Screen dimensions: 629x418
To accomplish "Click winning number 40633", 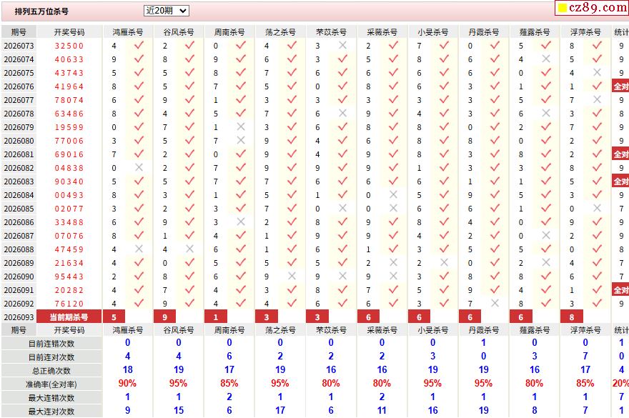I will (x=69, y=59).
